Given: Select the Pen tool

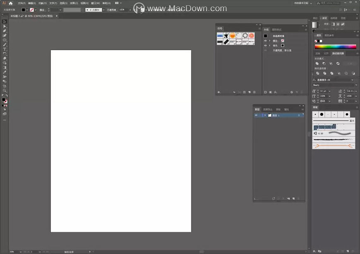Looking at the screenshot, I should 5,31.
